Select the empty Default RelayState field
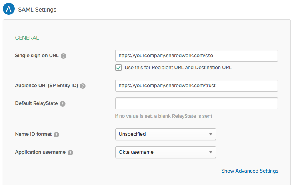Screen dimensions: 294x185 [x=196, y=103]
